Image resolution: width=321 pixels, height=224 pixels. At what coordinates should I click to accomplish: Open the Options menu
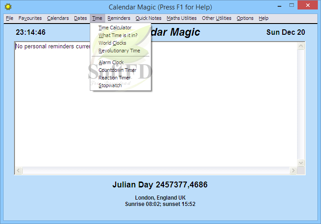[x=245, y=18]
